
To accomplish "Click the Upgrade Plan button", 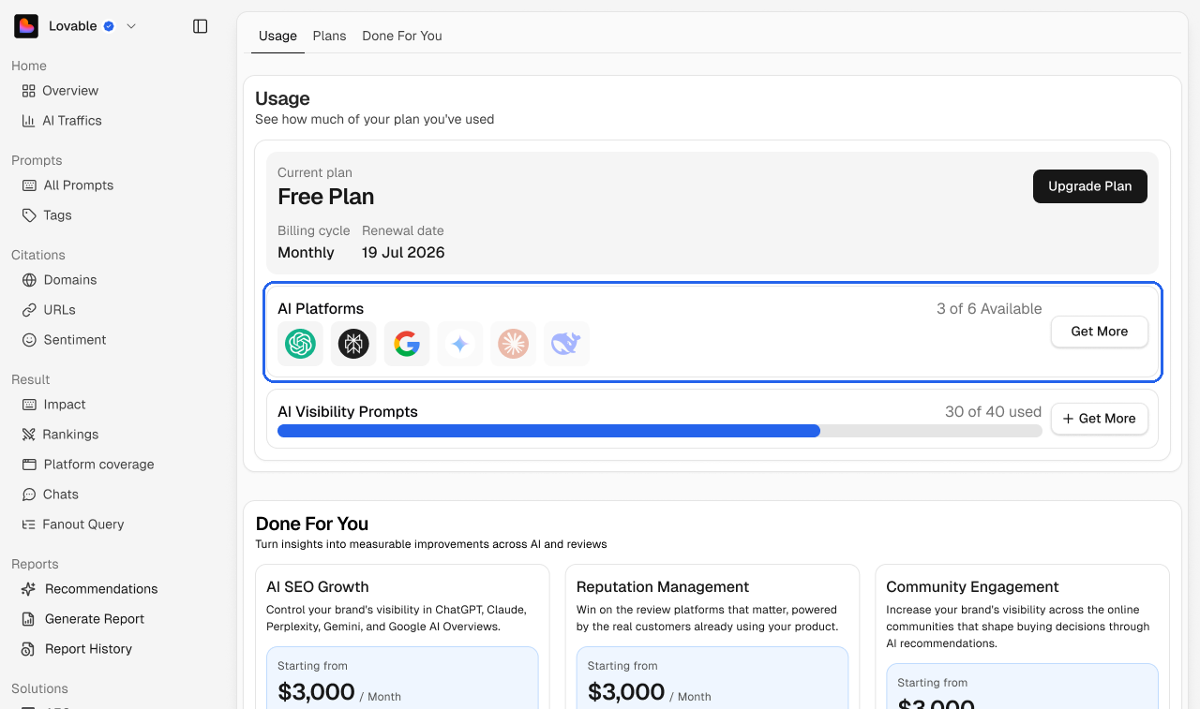I will pyautogui.click(x=1090, y=186).
